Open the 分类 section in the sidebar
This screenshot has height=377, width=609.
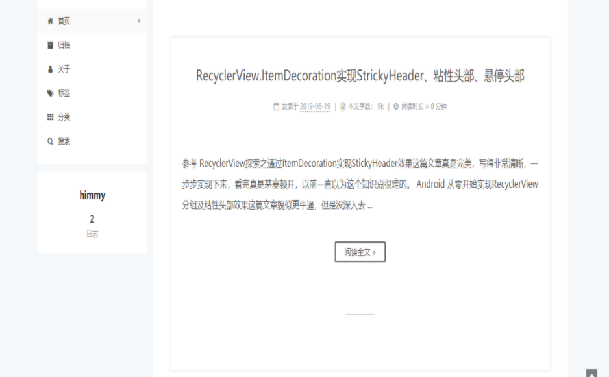[63, 116]
